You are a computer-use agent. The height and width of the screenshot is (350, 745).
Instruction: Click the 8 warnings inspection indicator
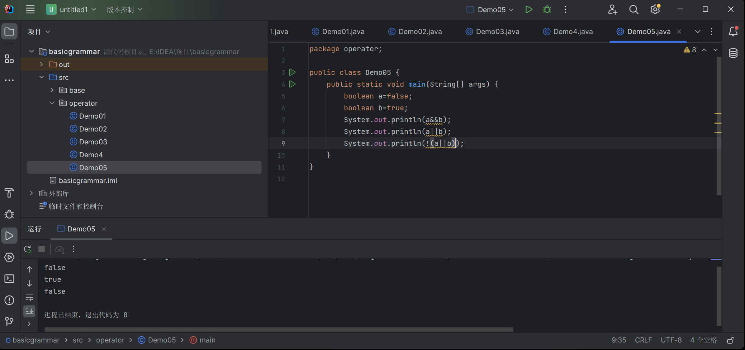point(690,50)
